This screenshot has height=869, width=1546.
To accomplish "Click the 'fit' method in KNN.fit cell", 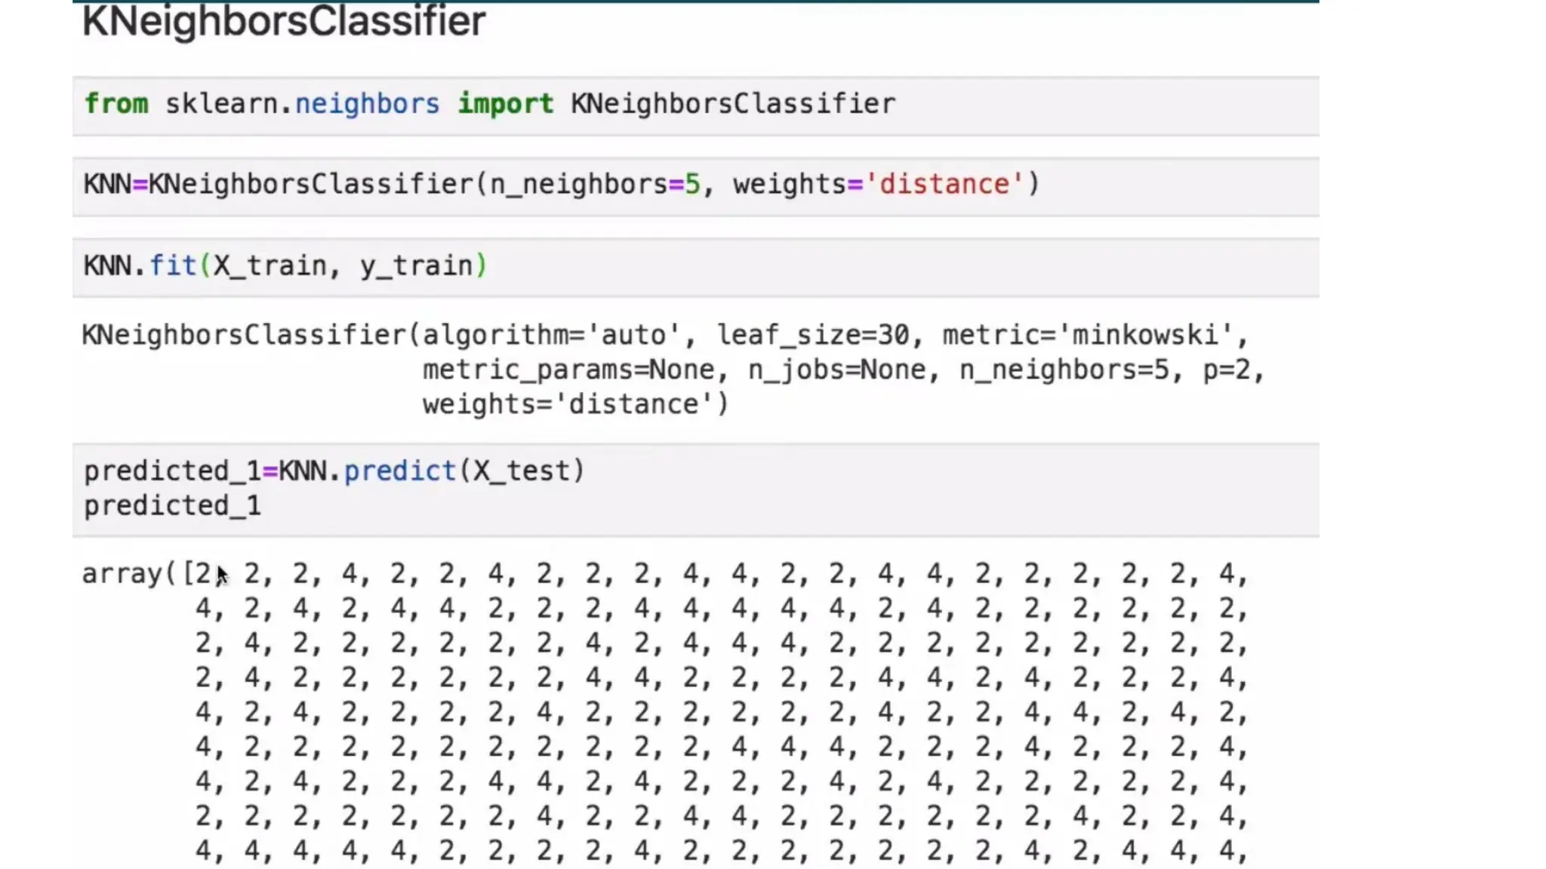I will click(173, 266).
